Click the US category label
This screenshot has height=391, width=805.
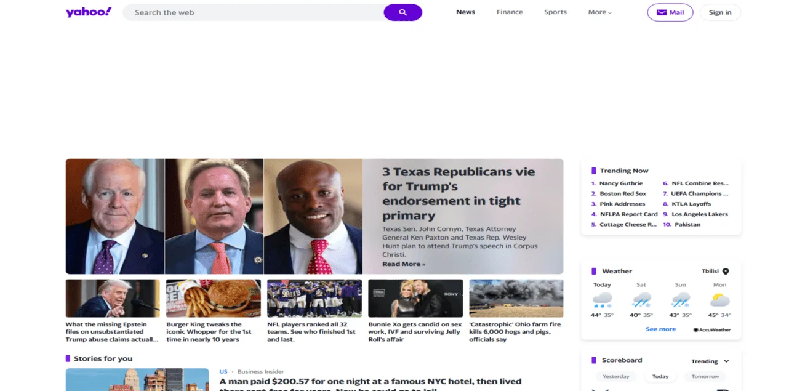pos(223,372)
